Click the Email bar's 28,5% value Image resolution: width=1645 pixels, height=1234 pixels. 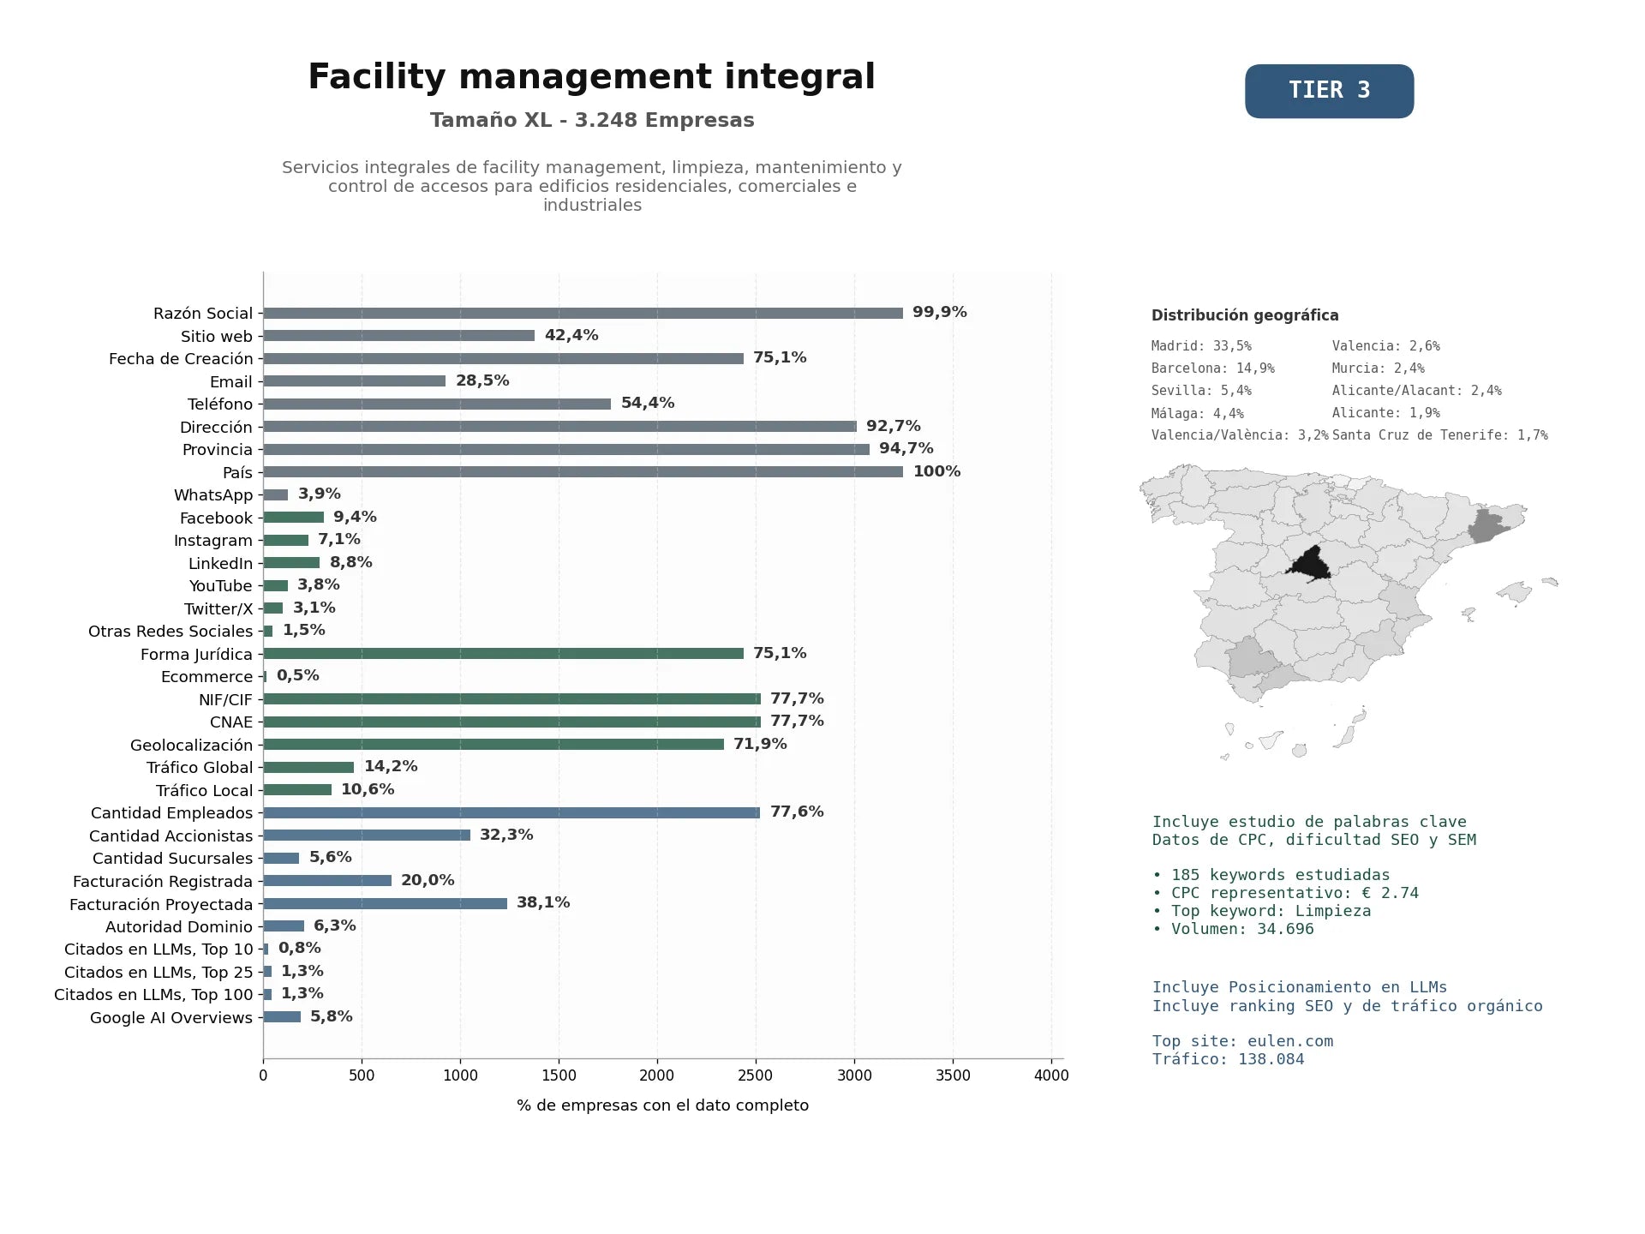click(482, 380)
